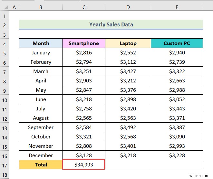This screenshot has height=179, width=213.
Task: Select the pink Smartphone header cell
Action: [84, 43]
